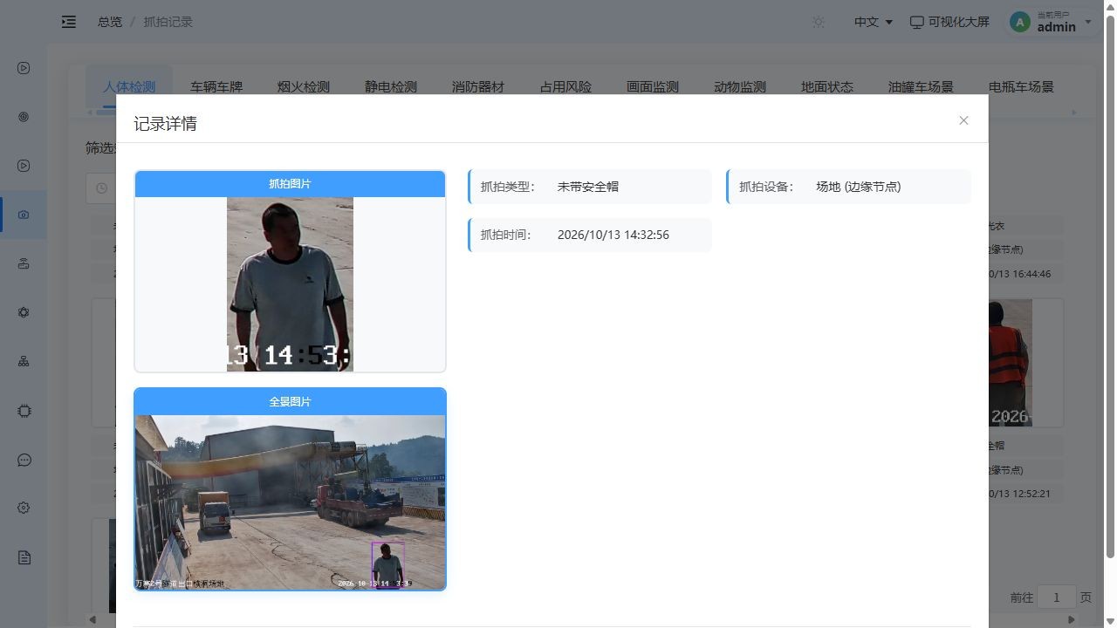
Task: Click the 前往 page number input field
Action: click(x=1056, y=597)
